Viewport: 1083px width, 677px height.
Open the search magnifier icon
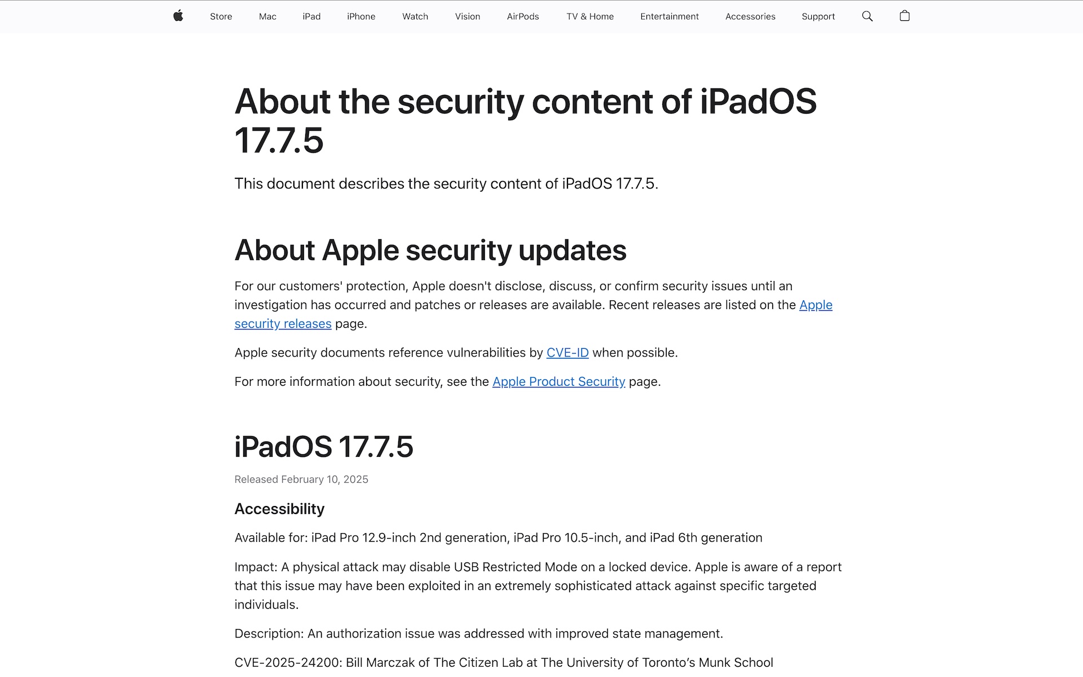click(867, 16)
